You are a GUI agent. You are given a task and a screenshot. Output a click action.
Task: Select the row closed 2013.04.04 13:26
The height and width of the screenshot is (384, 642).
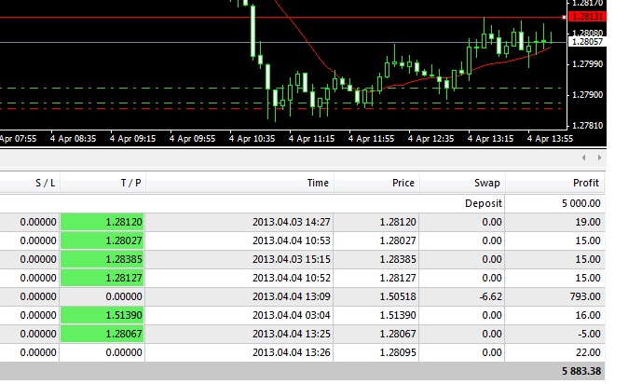pyautogui.click(x=302, y=352)
